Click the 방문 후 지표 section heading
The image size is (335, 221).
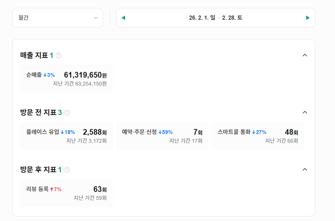click(x=38, y=170)
